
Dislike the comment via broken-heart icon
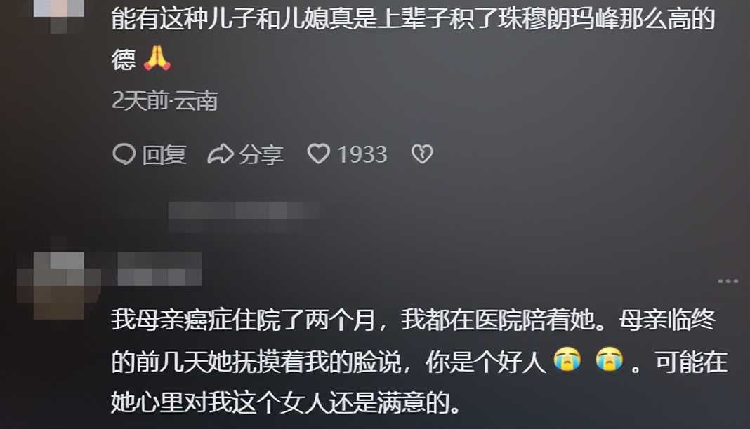click(x=422, y=154)
